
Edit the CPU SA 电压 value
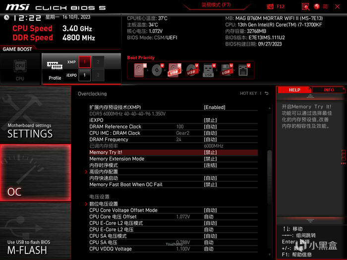click(173, 243)
